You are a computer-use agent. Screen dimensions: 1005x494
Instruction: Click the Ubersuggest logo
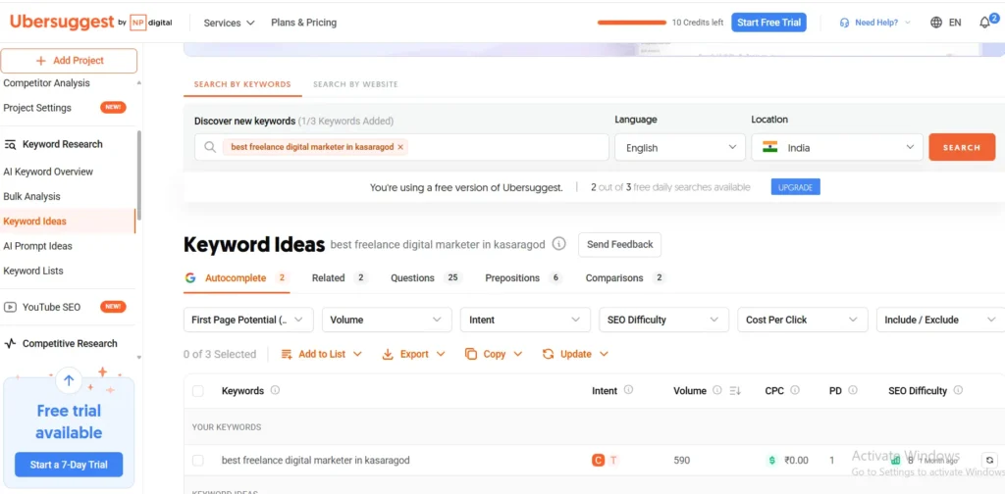(62, 22)
